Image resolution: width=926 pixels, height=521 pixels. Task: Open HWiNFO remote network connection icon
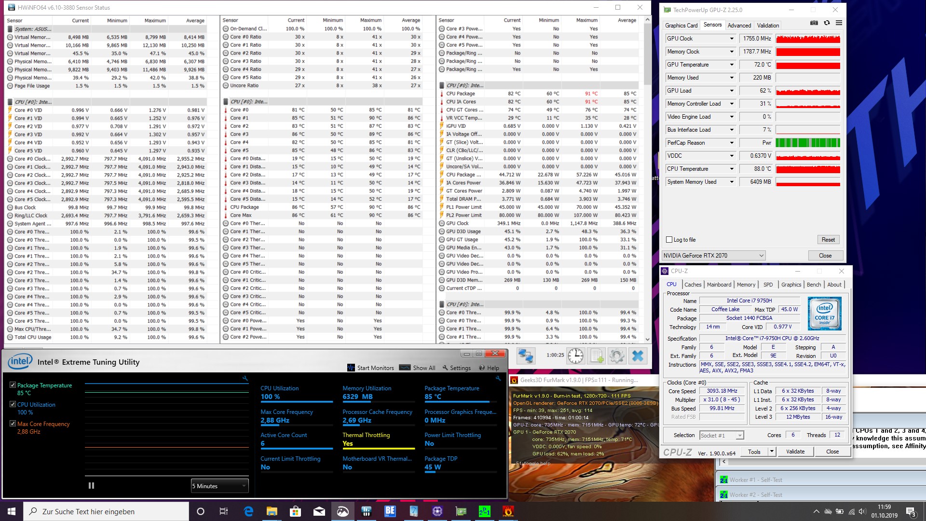click(525, 356)
